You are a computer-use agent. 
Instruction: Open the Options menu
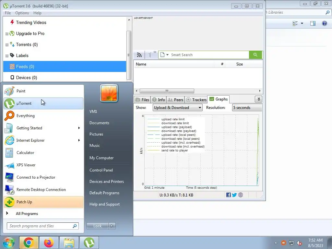(x=22, y=13)
